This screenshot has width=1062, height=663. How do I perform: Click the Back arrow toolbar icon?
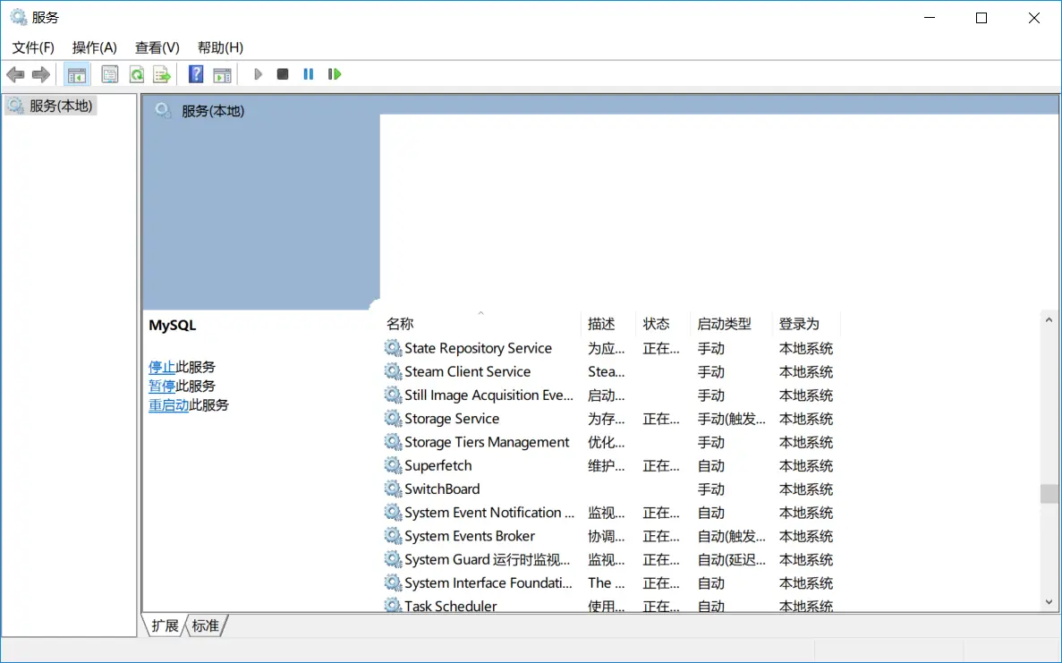15,74
